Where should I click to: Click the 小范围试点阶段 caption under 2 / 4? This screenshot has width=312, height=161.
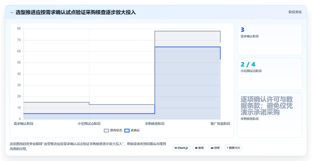251,71
